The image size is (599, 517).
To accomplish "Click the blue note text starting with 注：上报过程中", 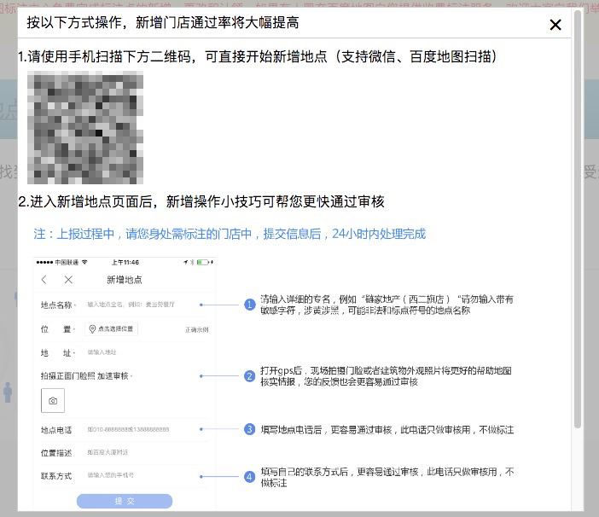I will pos(230,233).
